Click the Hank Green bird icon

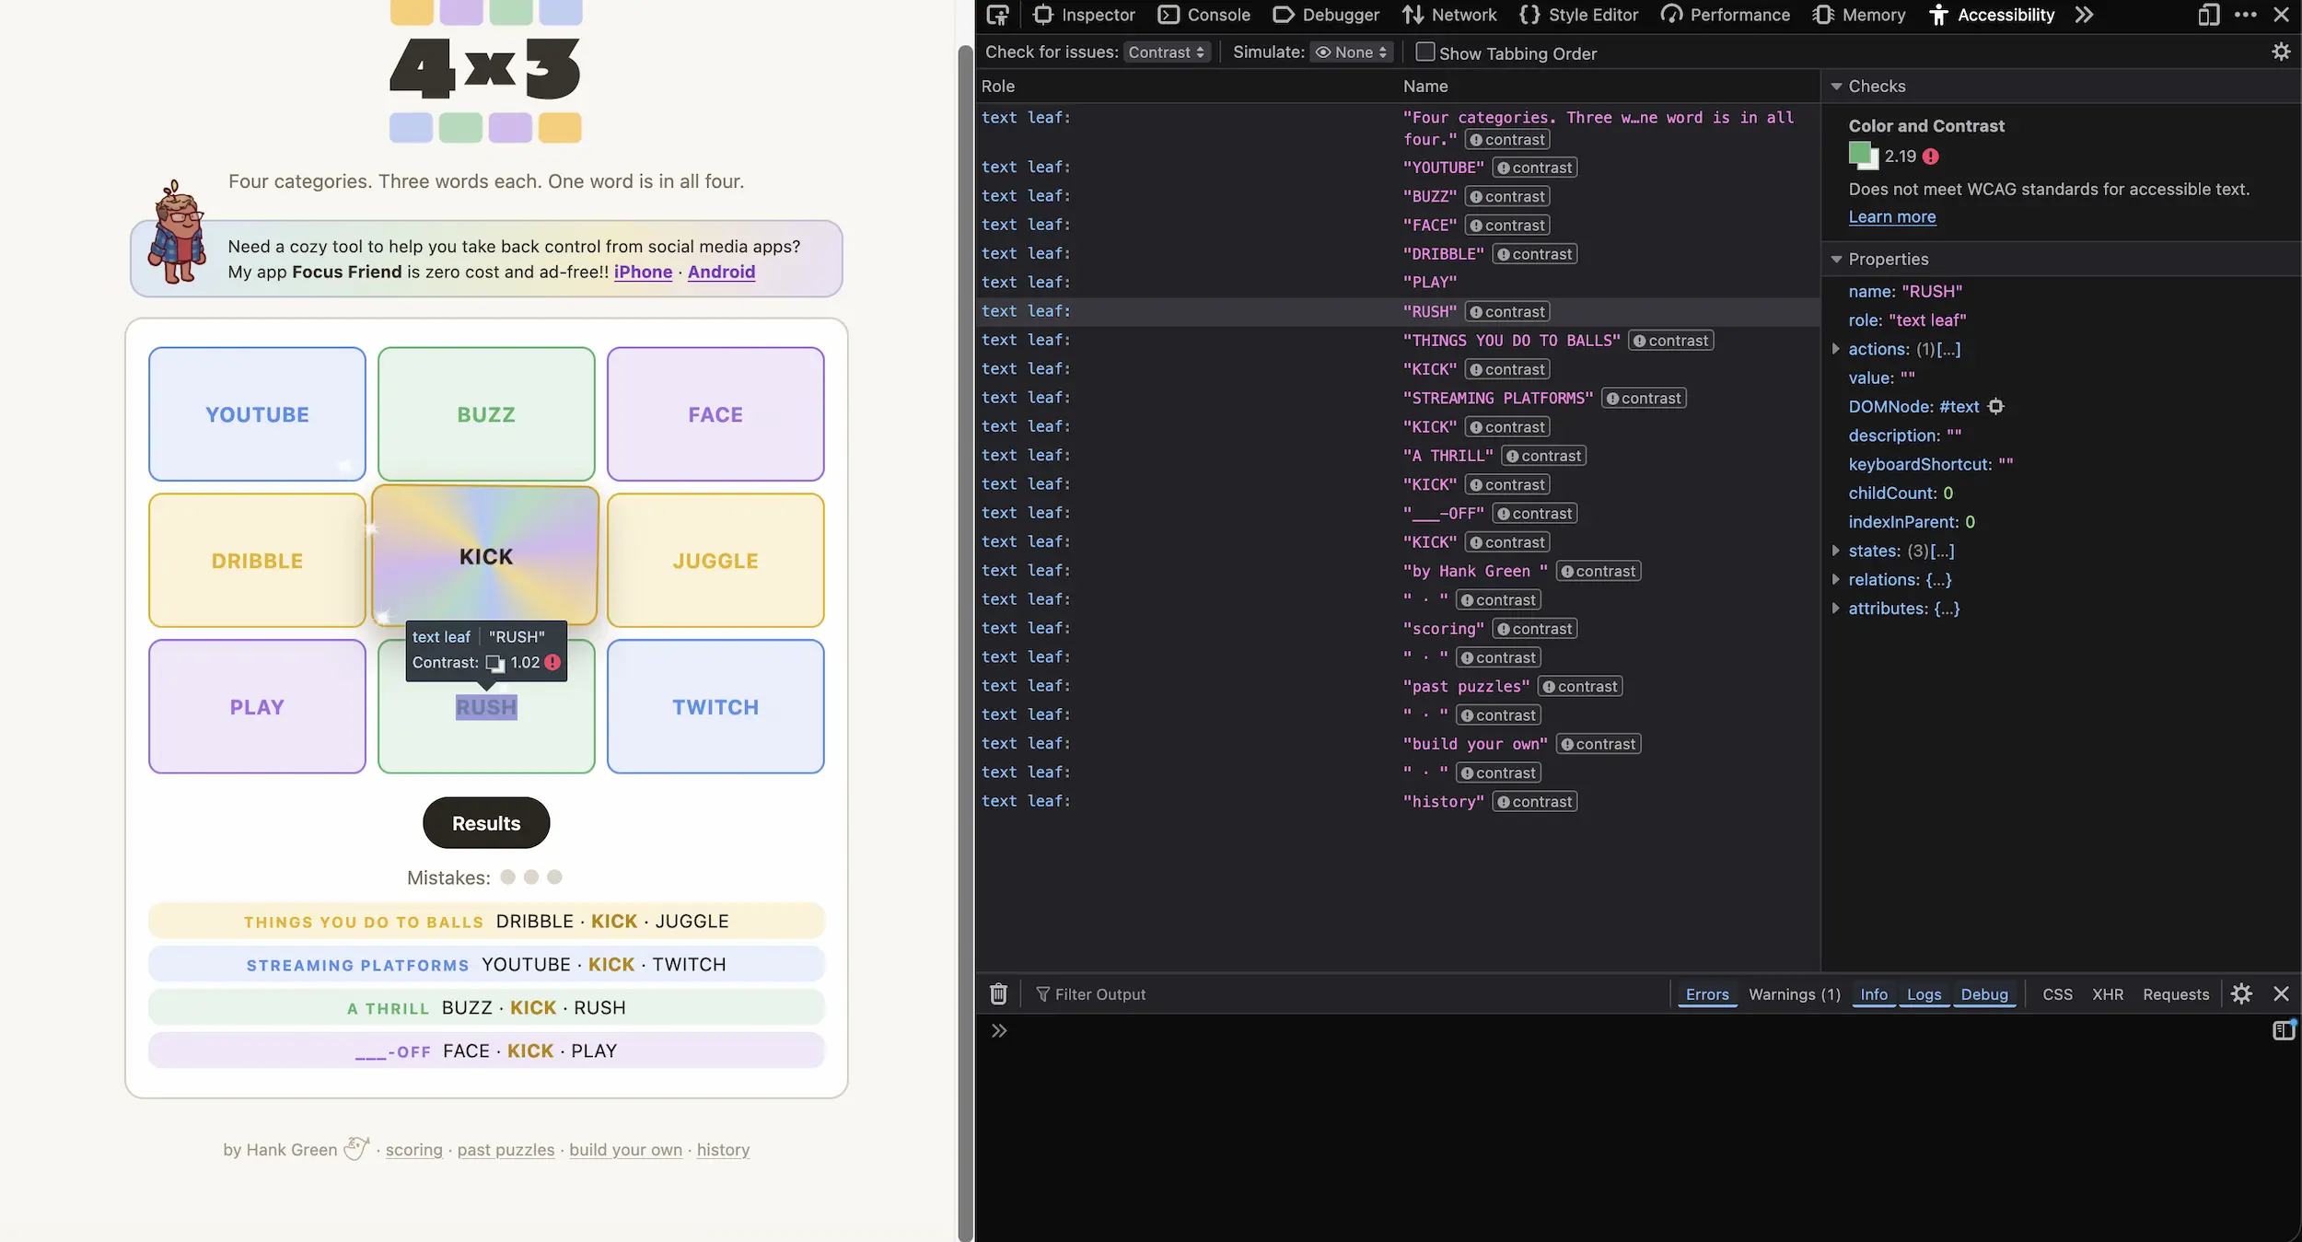coord(356,1148)
